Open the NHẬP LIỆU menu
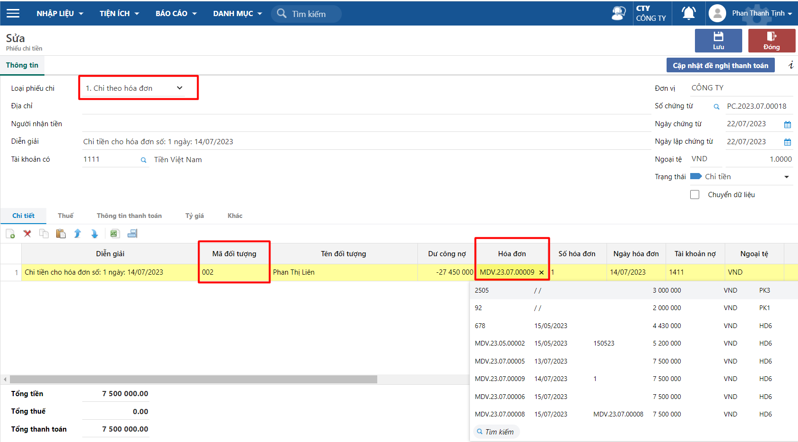 coord(60,13)
